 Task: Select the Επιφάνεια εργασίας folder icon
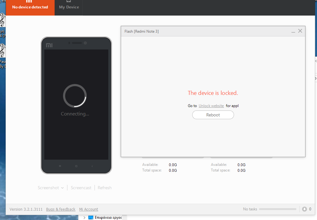coord(91,218)
